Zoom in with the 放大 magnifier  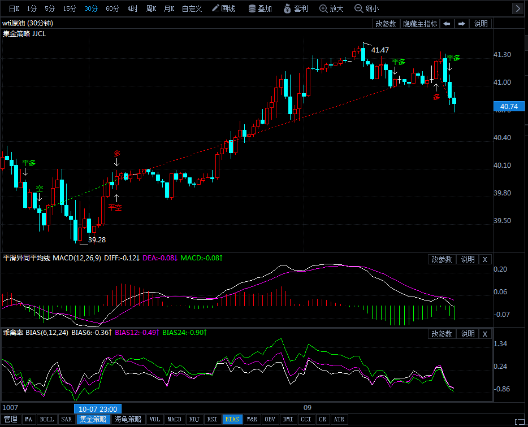click(x=331, y=8)
